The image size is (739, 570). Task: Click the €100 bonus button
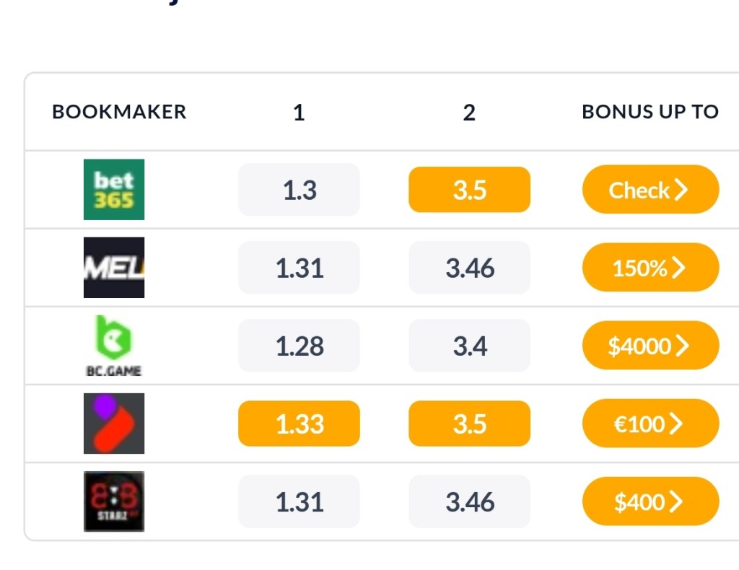coord(650,424)
